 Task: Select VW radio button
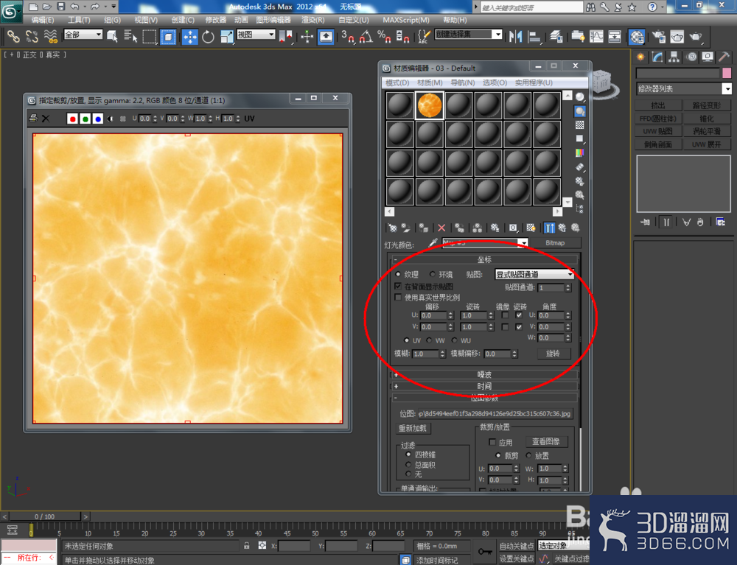[x=429, y=340]
